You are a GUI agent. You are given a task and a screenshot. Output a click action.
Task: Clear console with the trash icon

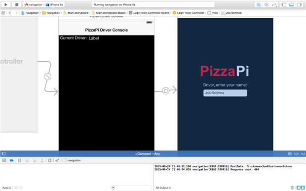(292, 188)
